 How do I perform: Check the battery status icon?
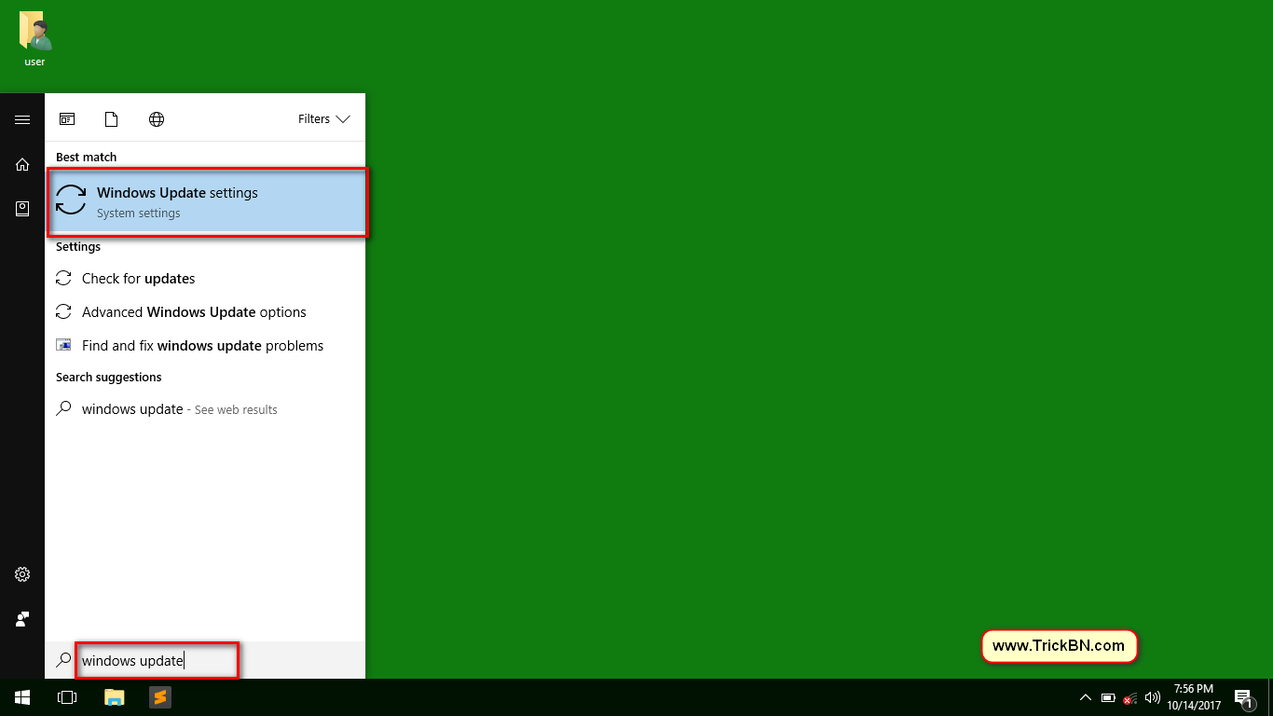pos(1108,697)
